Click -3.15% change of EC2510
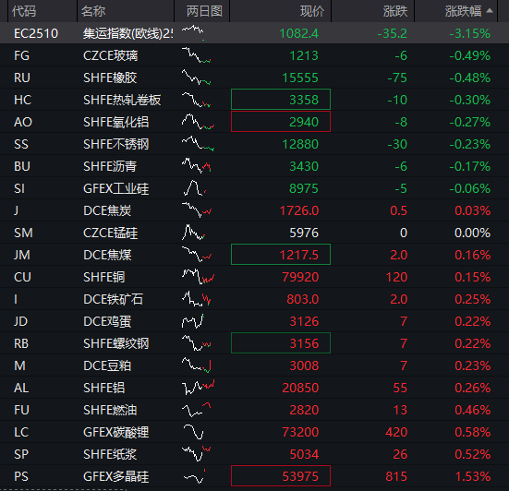The image size is (509, 491). pos(469,33)
